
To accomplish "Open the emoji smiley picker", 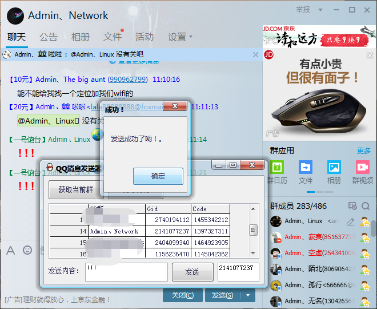I will pos(27,250).
